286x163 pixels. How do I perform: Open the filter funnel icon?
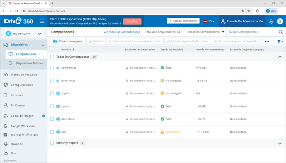click(279, 42)
